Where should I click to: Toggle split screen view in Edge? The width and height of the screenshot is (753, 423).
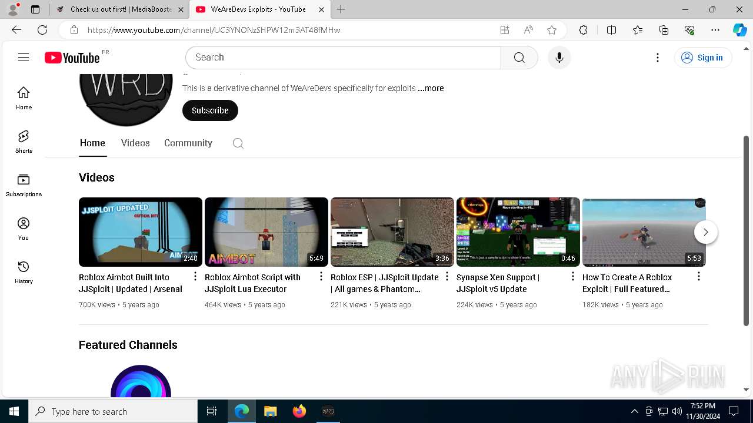pyautogui.click(x=611, y=30)
